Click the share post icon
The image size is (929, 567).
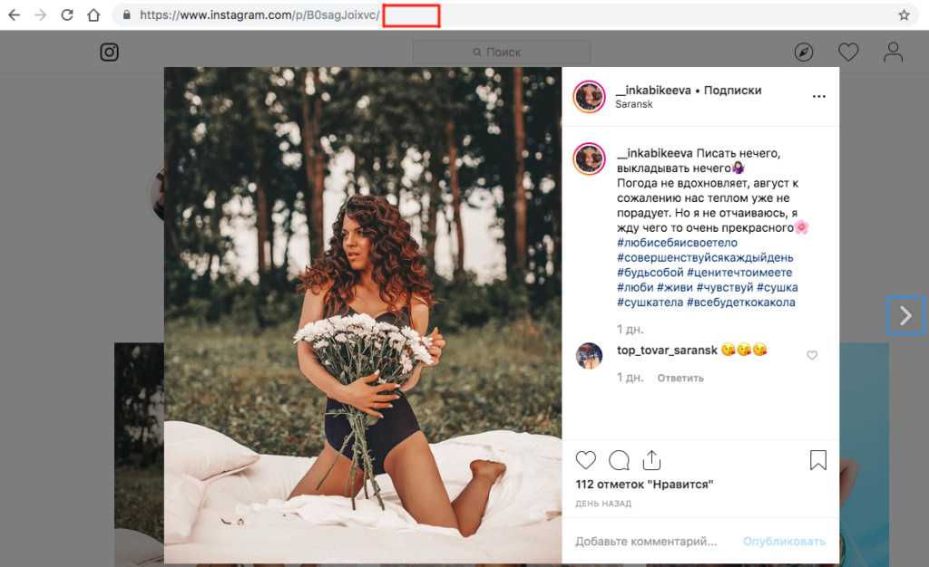click(651, 460)
